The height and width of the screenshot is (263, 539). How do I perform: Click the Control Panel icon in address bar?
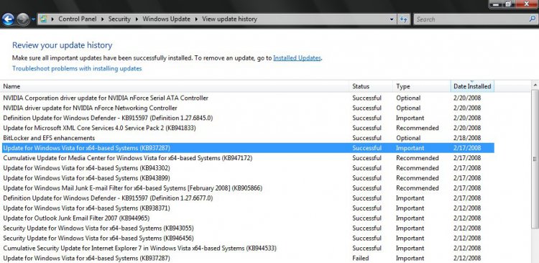coord(44,19)
